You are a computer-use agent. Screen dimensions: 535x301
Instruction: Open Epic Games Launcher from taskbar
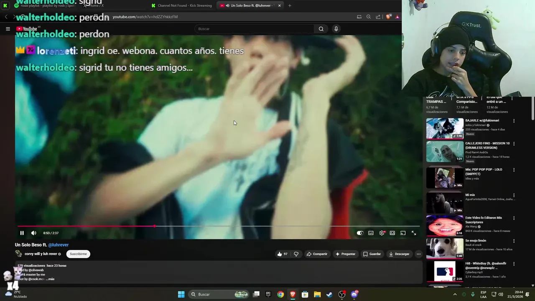pyautogui.click(x=268, y=294)
